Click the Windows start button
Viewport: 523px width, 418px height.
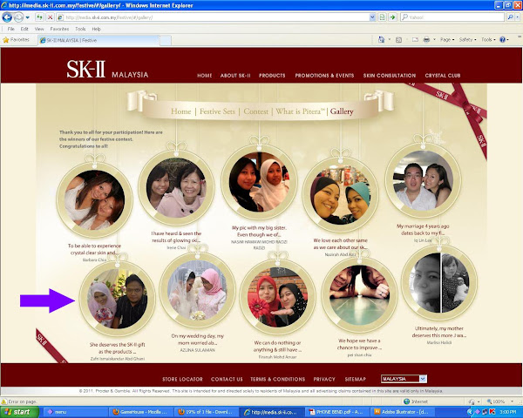tap(19, 412)
